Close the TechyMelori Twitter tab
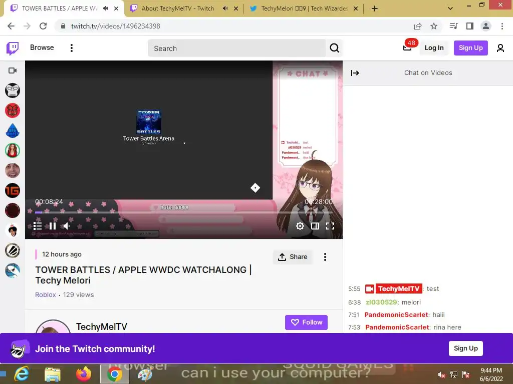 [x=356, y=8]
